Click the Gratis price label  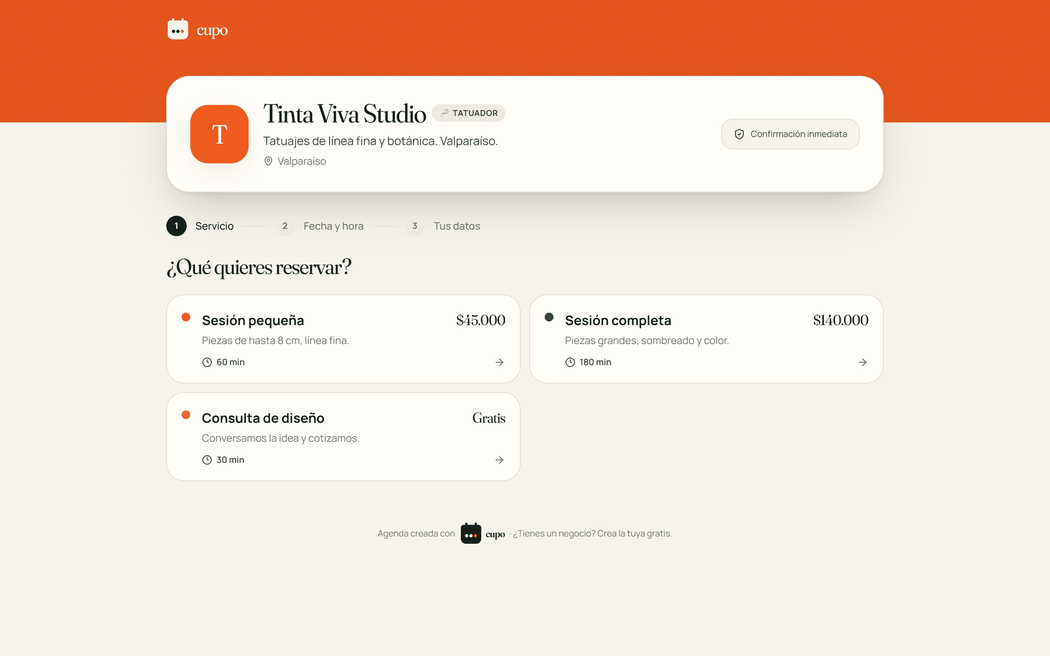tap(489, 418)
